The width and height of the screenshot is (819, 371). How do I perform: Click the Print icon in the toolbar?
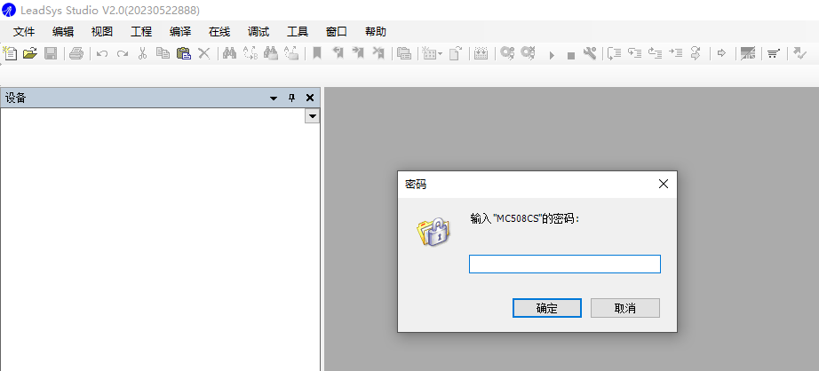click(76, 53)
